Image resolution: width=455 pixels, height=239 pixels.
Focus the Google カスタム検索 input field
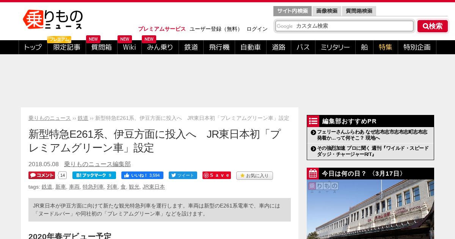pyautogui.click(x=344, y=26)
